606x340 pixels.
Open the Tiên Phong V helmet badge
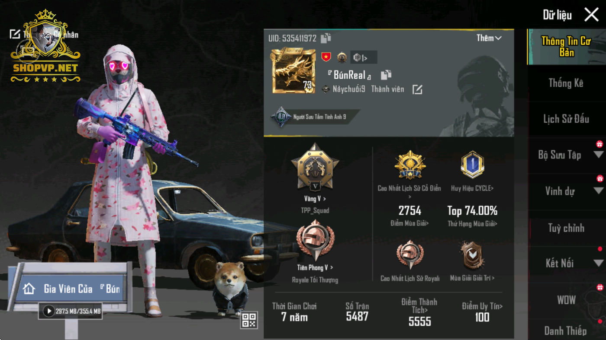[x=315, y=240]
